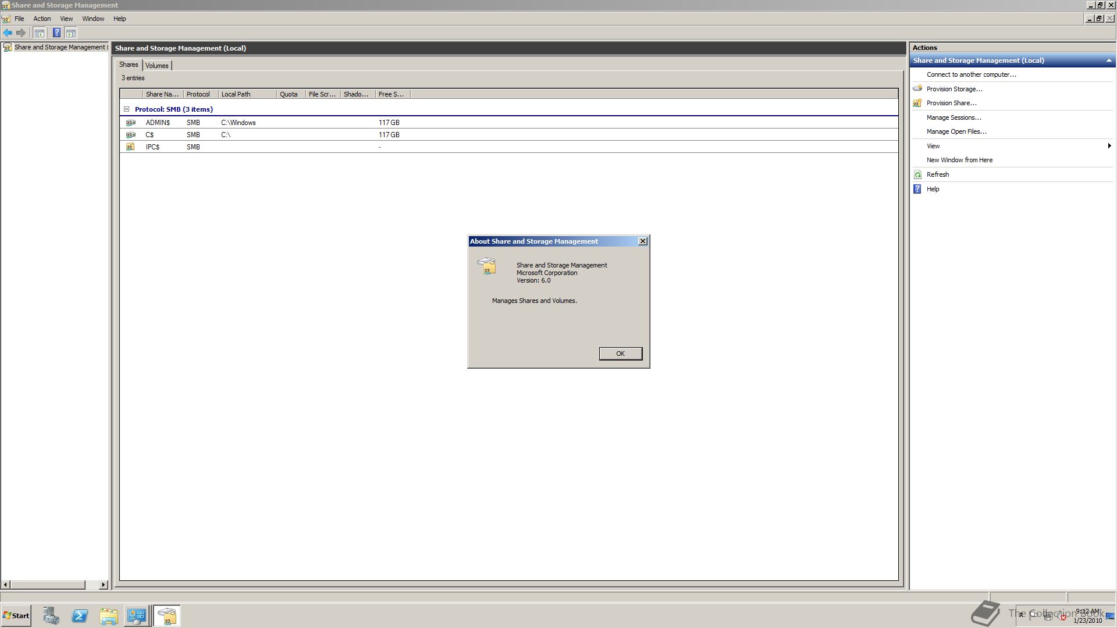Switch to the Shares tab
The width and height of the screenshot is (1117, 628).
point(129,65)
